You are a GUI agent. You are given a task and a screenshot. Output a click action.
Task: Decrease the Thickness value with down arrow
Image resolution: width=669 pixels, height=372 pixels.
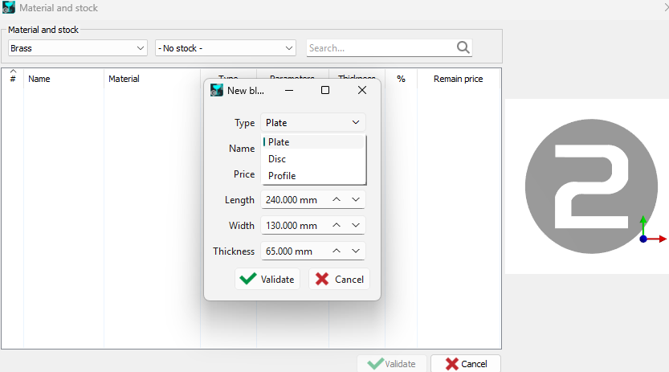(x=357, y=251)
